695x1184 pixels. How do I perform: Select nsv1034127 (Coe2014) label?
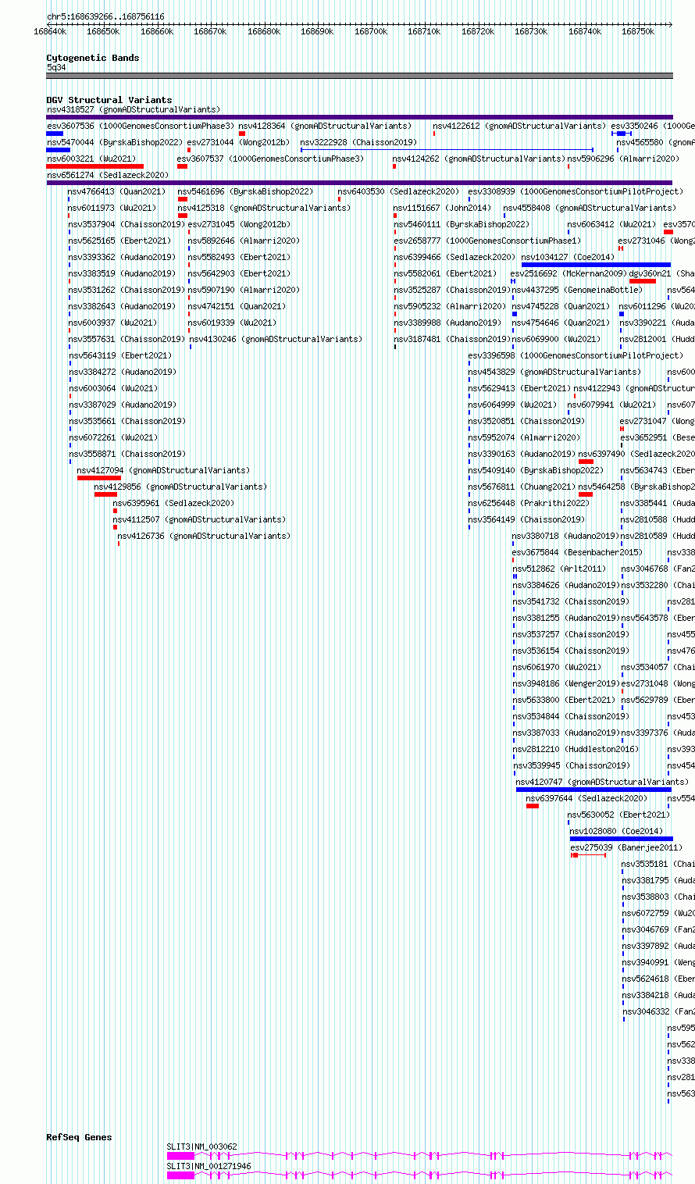[568, 257]
